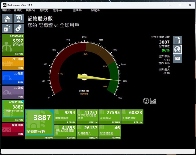Run the 磁碟分數 disk test
Viewport: 196px width, 155px height.
pos(20,134)
